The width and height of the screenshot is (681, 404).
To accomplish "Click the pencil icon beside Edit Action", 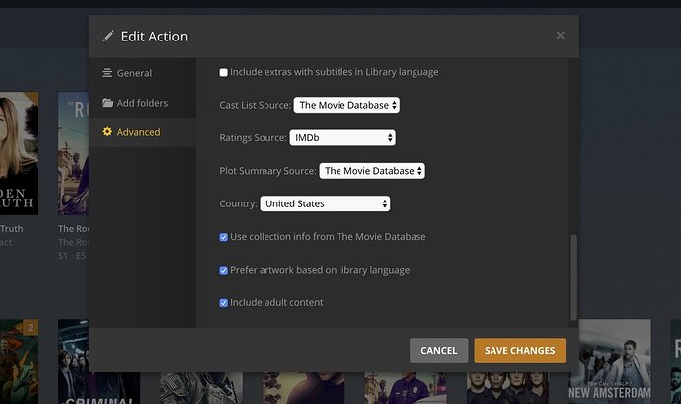I will (x=108, y=37).
